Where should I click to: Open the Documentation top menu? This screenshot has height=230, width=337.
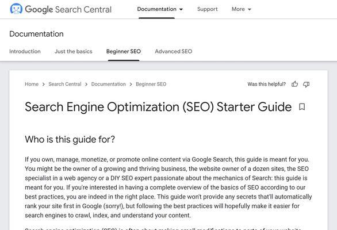(156, 9)
